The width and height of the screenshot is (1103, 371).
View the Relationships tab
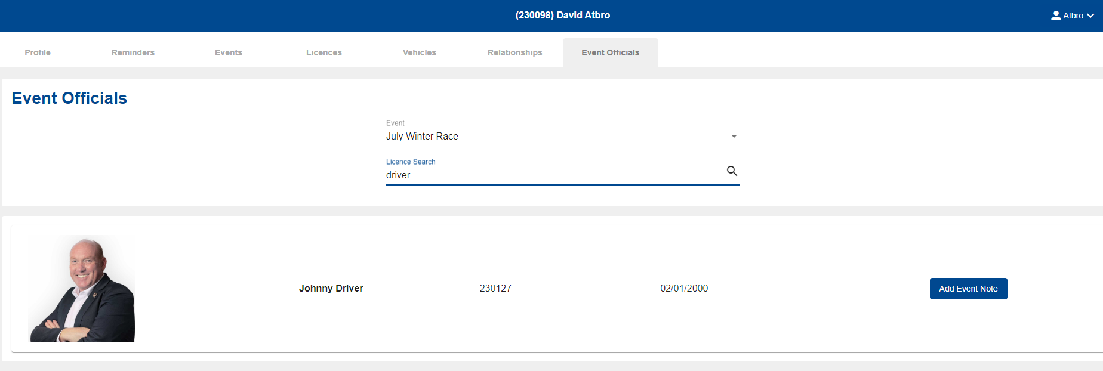515,52
